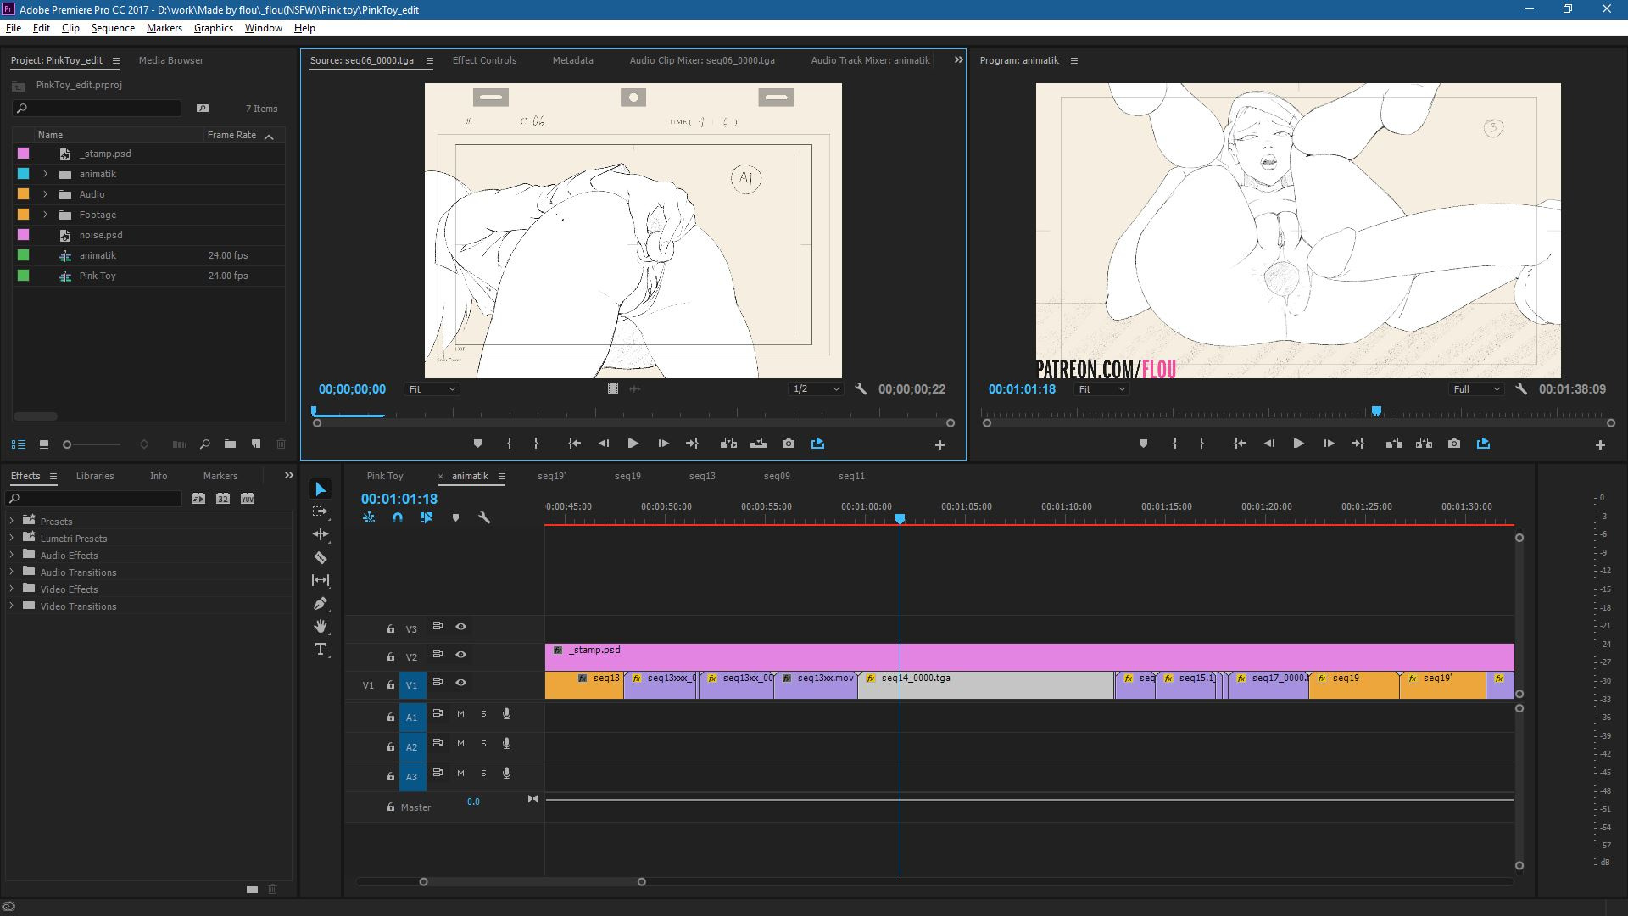
Task: Solo audio track A2
Action: pos(483,744)
